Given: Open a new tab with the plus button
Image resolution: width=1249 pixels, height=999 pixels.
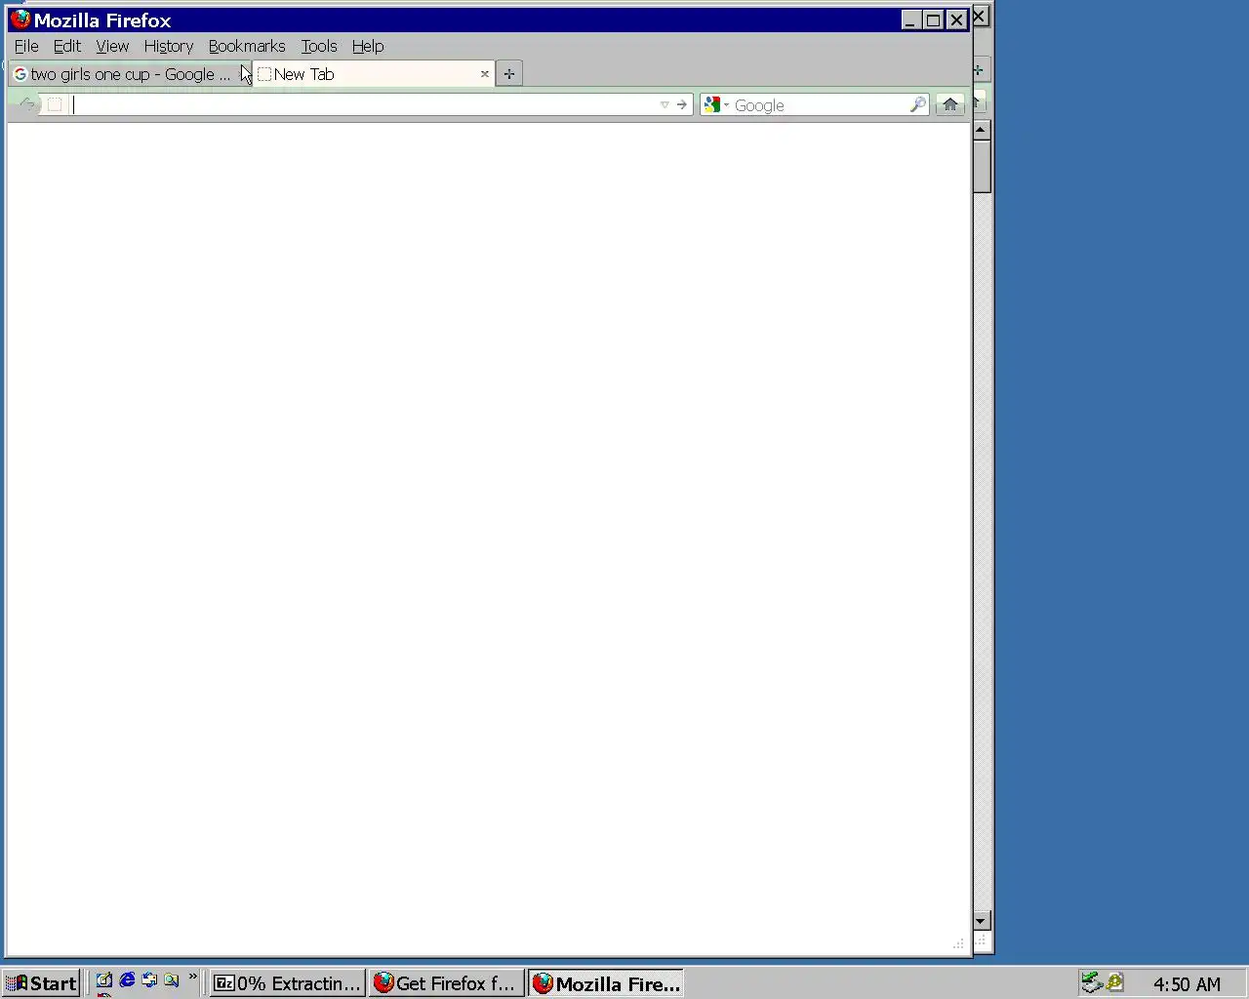Looking at the screenshot, I should coord(508,74).
